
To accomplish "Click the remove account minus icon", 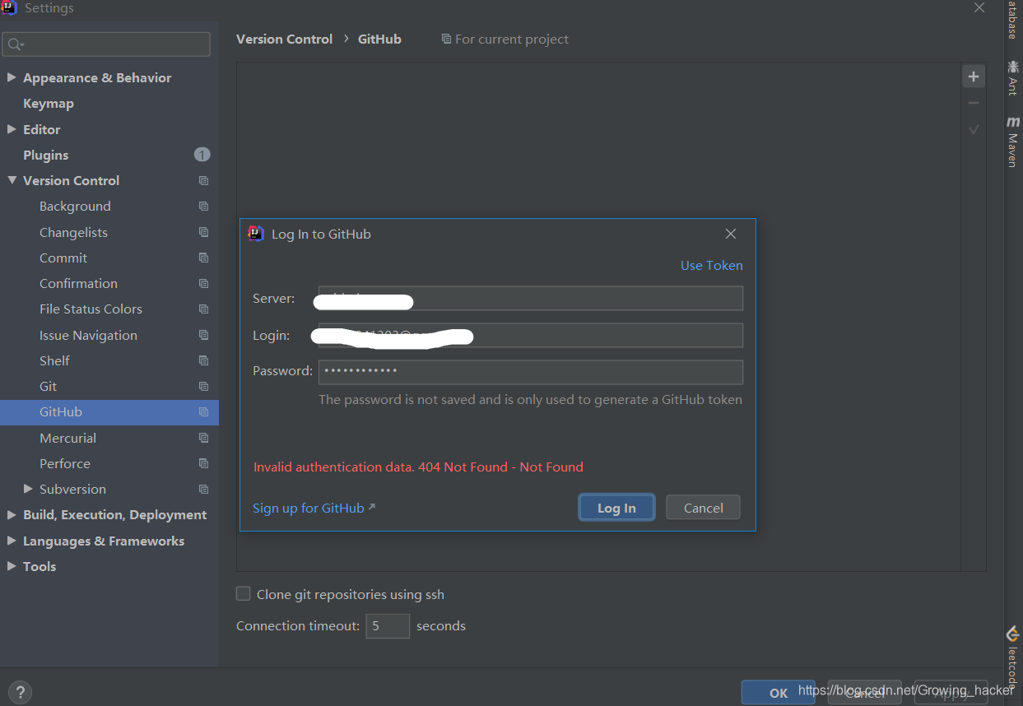I will pos(974,103).
